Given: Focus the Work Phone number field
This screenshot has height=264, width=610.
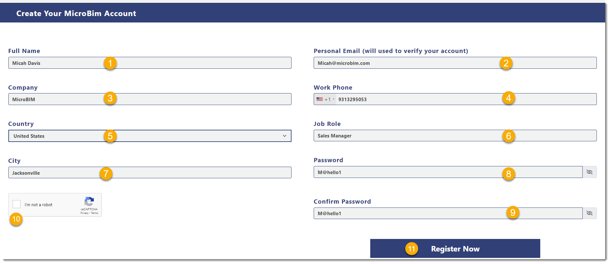Looking at the screenshot, I should pyautogui.click(x=466, y=99).
